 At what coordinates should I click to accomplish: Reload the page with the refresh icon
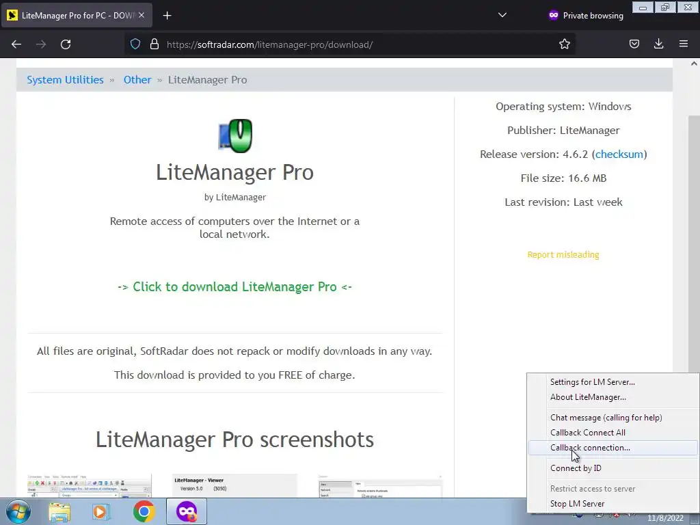click(66, 44)
